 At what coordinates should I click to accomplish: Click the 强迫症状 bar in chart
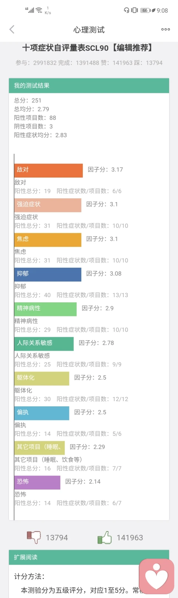tap(48, 205)
